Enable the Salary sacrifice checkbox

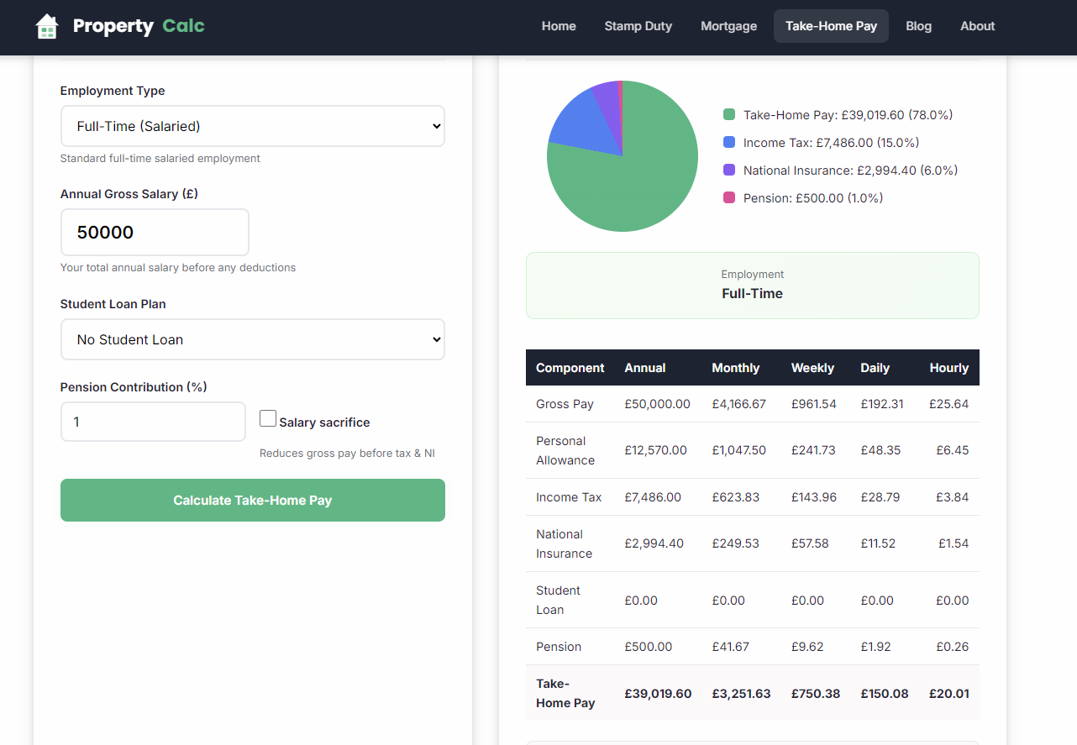268,418
